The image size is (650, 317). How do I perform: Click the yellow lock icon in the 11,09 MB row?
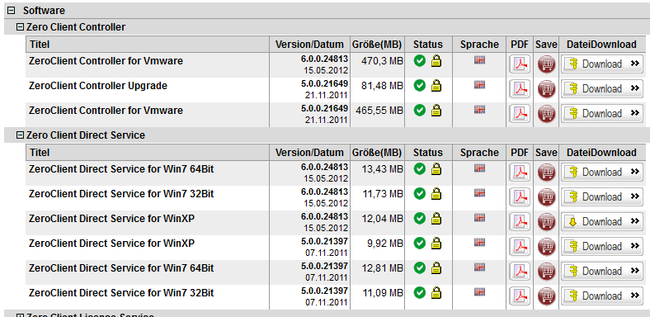coord(436,292)
